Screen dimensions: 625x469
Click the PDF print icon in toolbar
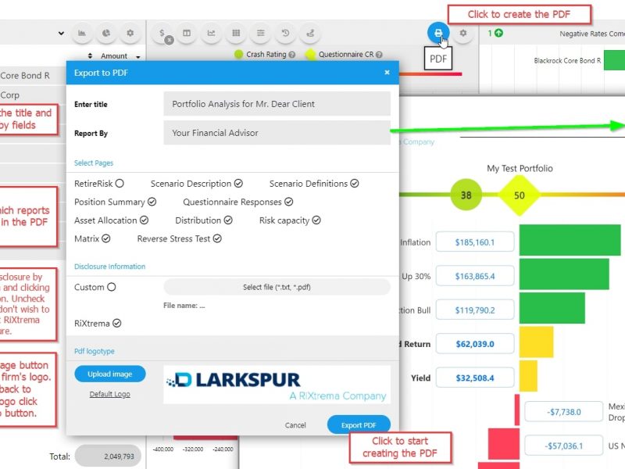point(438,34)
